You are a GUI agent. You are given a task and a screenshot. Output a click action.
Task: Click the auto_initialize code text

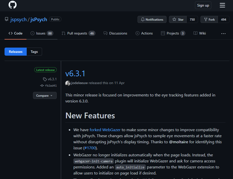(130, 167)
